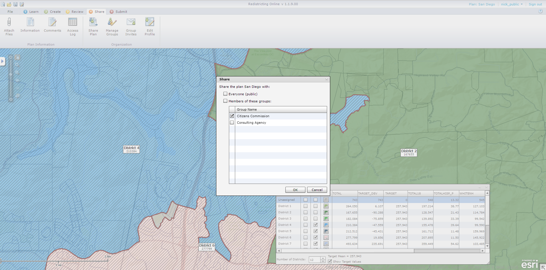
Task: Click the New Plan icon in the quick toolbar
Action: (3, 4)
